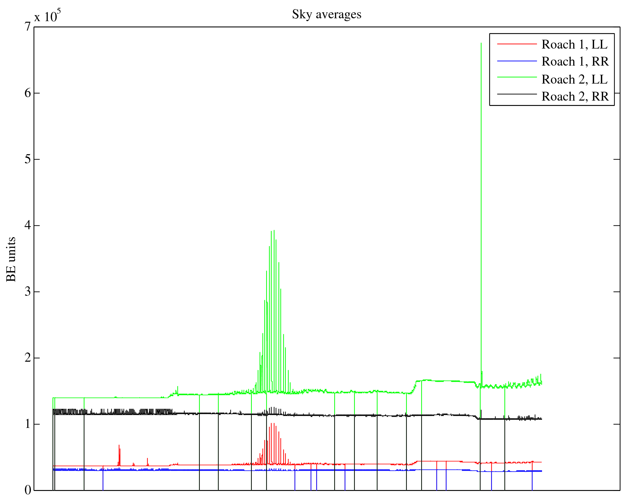Click the green line sample in legend
This screenshot has width=629, height=502.
[x=516, y=77]
